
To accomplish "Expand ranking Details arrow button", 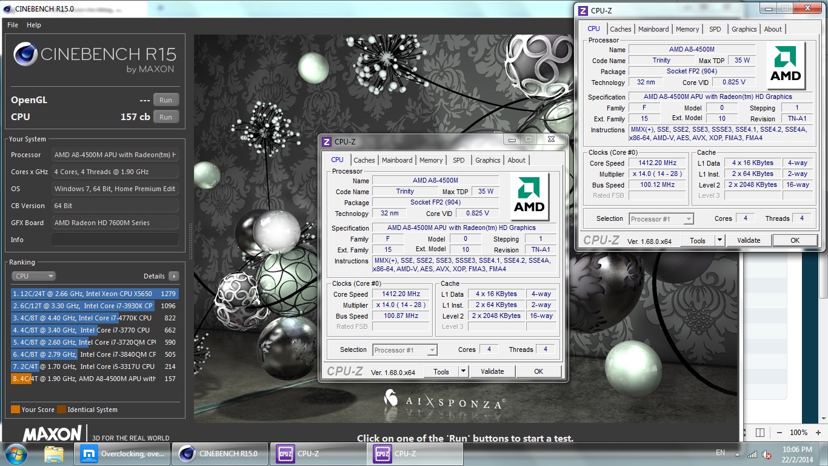I will coord(174,276).
